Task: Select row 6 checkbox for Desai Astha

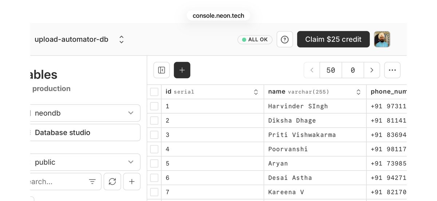Action: [x=154, y=178]
